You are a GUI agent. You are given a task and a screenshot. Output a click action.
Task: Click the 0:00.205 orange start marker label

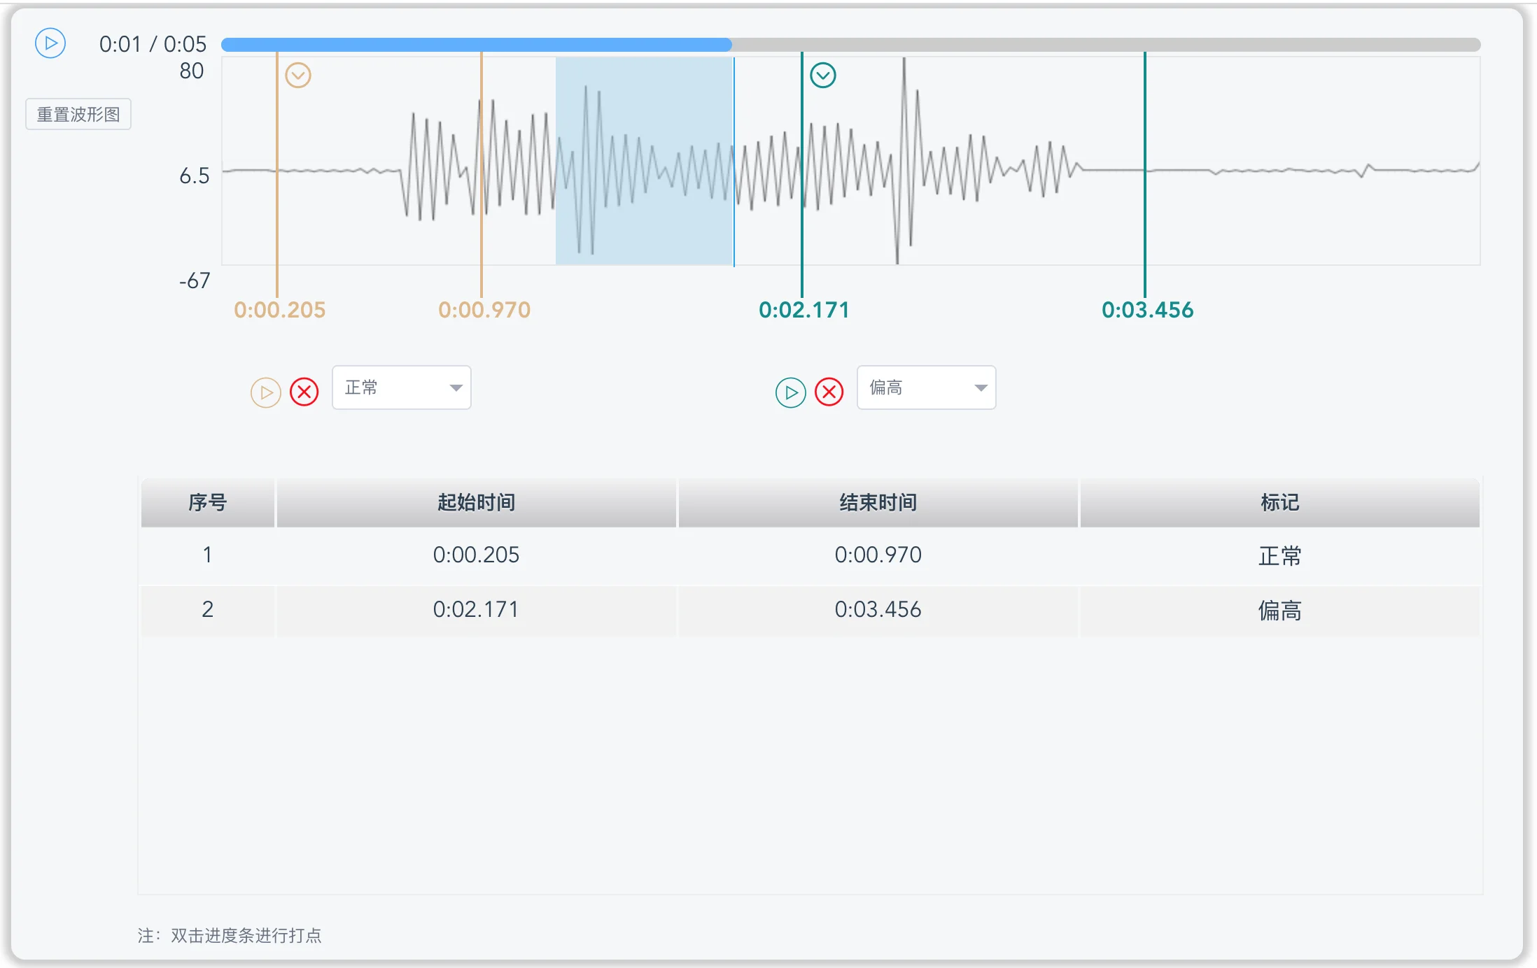[x=279, y=310]
